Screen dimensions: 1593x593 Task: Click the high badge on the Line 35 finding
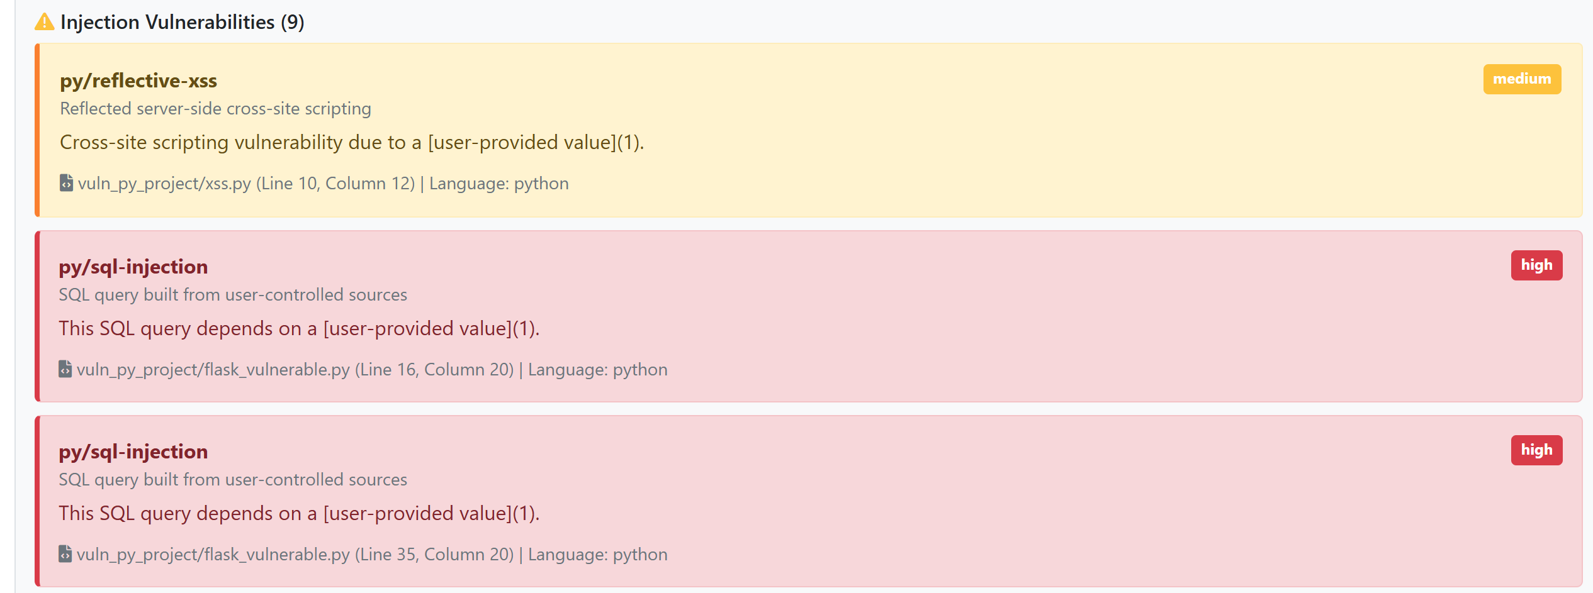(x=1536, y=450)
